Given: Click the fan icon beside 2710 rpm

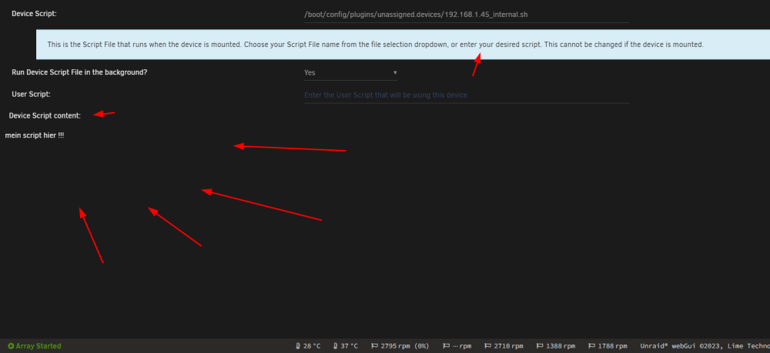Looking at the screenshot, I should click(487, 346).
